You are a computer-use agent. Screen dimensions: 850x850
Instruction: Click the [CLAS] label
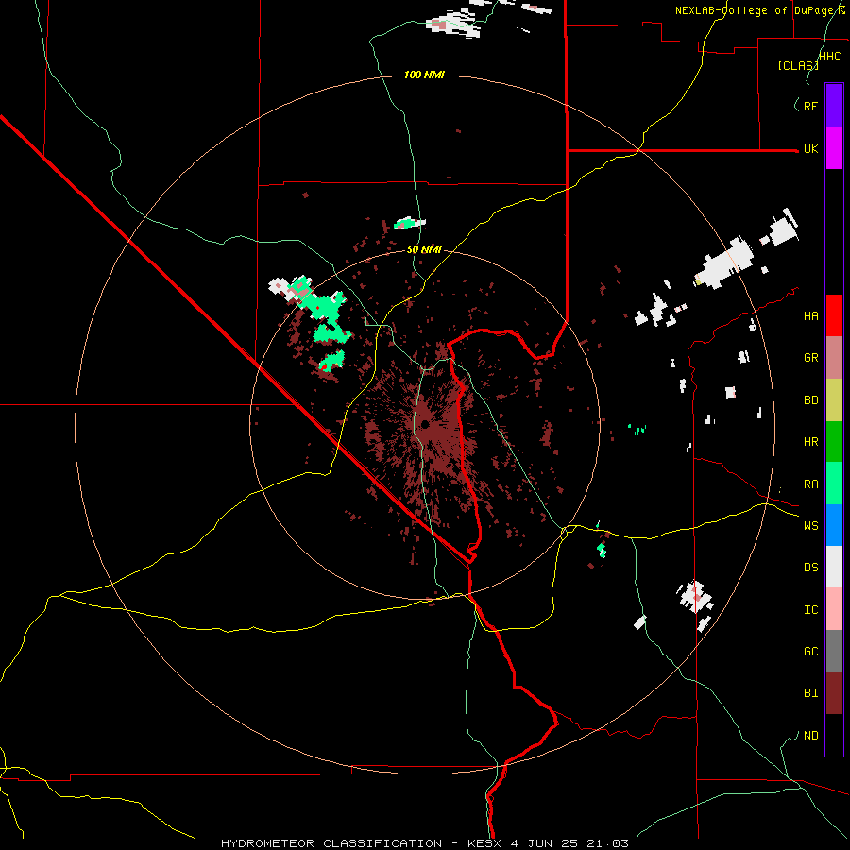point(798,65)
